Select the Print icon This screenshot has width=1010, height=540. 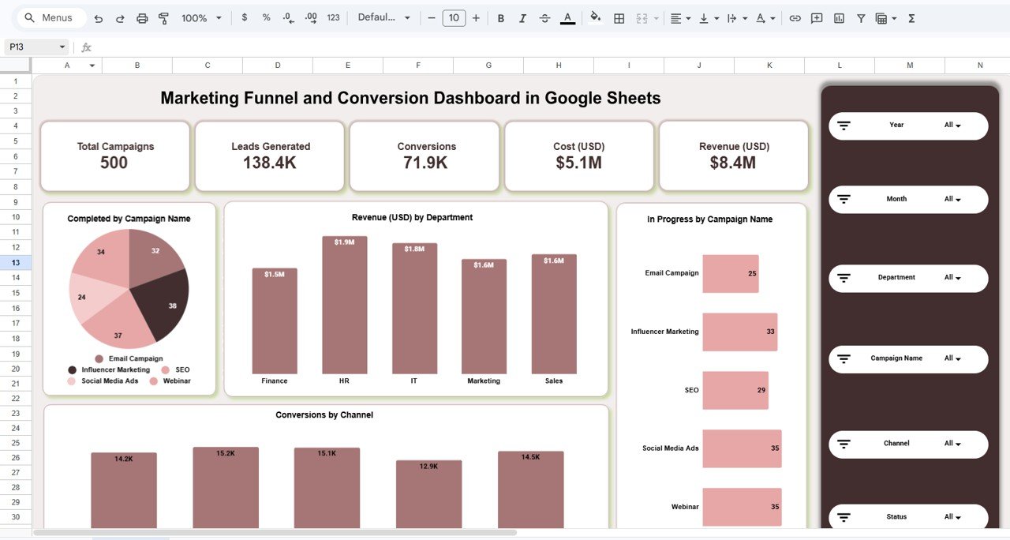(x=142, y=17)
